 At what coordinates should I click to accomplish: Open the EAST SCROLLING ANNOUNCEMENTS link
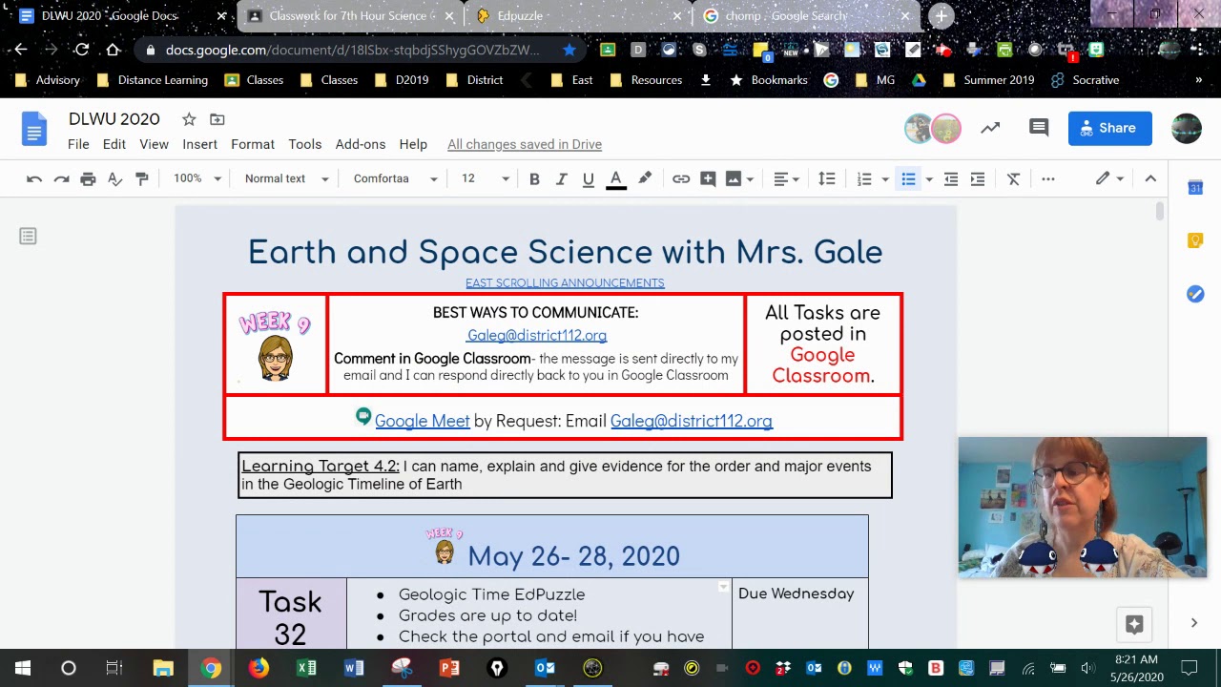pyautogui.click(x=565, y=282)
